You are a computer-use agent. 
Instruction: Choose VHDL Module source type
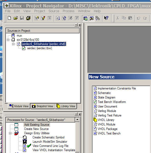[106, 124]
